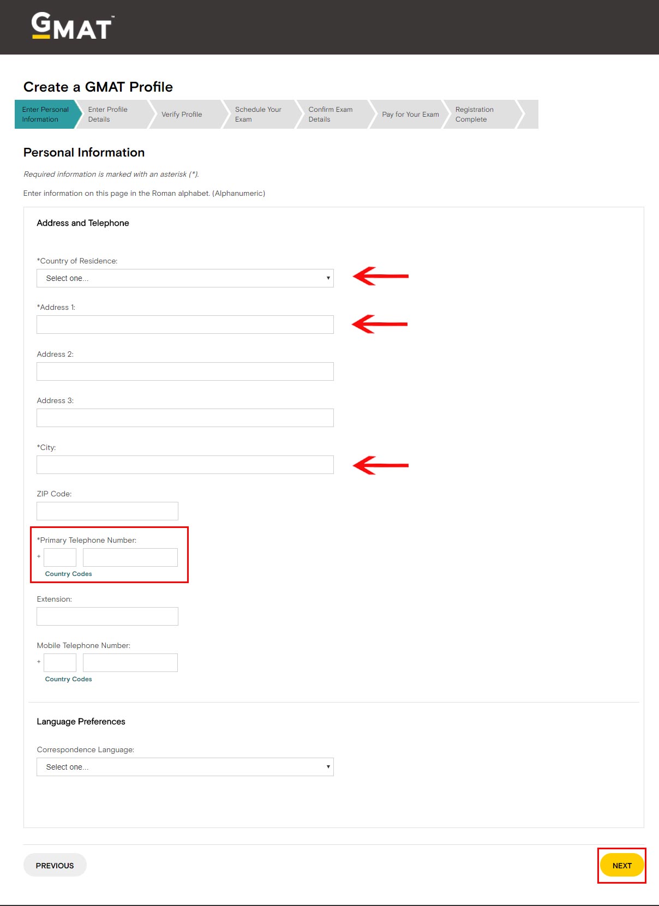Image resolution: width=659 pixels, height=906 pixels.
Task: Focus the ZIP Code field
Action: (107, 511)
